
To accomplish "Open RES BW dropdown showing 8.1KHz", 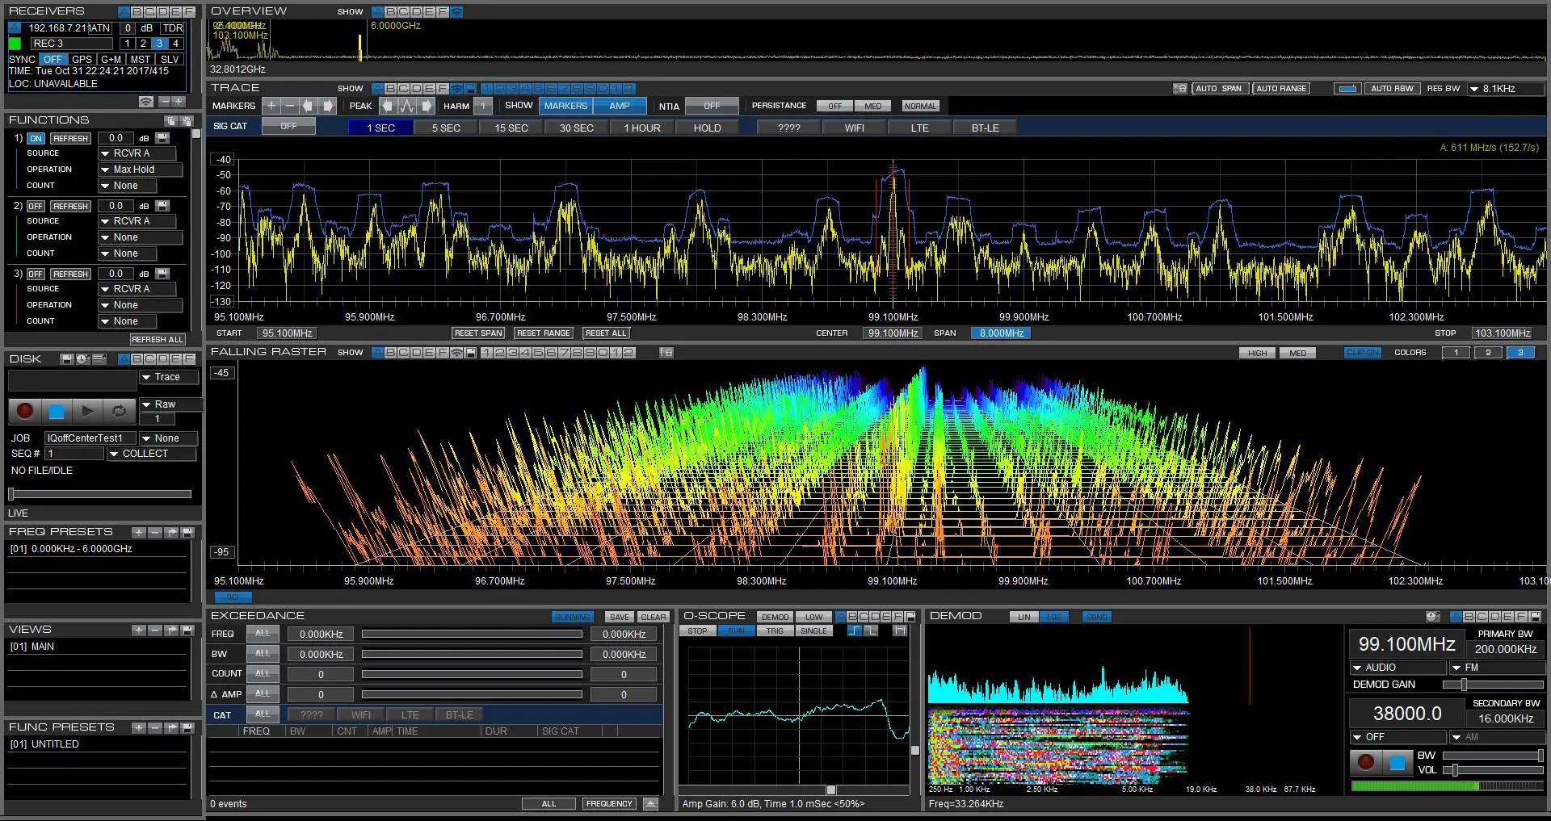I will [x=1504, y=89].
